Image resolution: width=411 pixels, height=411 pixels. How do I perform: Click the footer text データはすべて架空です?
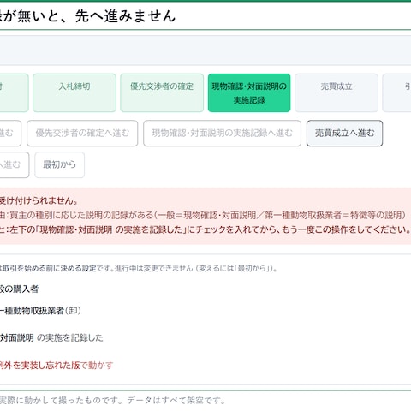[x=176, y=400]
